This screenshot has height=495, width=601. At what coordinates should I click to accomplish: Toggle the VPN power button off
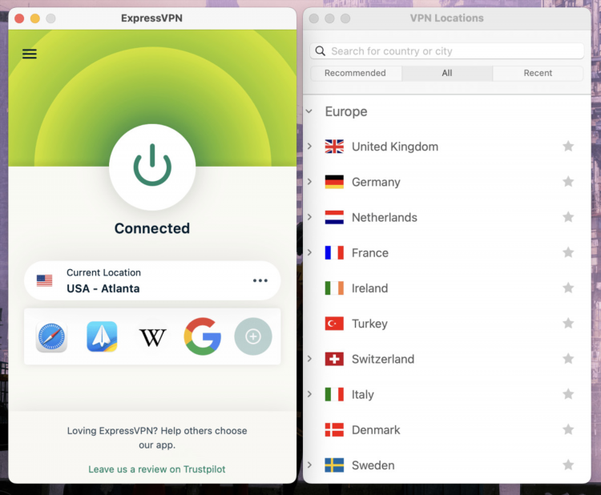152,167
